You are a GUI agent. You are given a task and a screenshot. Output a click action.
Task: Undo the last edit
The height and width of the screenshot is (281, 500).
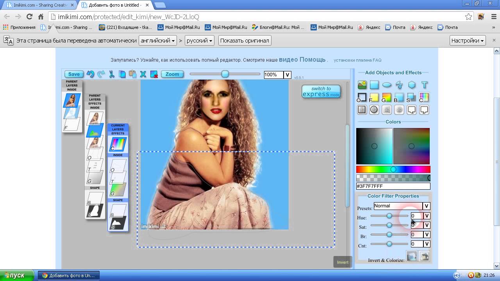tap(90, 74)
